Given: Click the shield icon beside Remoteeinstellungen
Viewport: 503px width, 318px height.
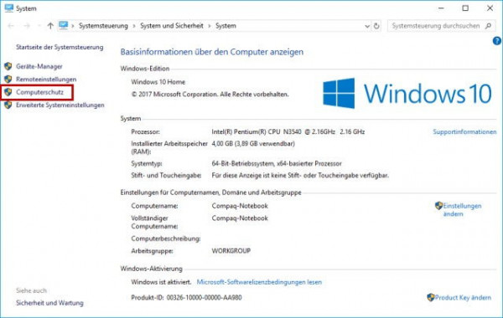Looking at the screenshot, I should point(8,79).
